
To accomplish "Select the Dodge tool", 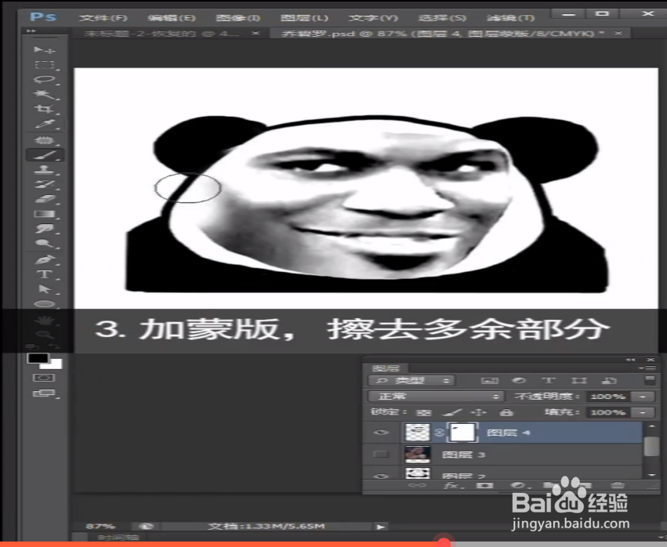I will (44, 243).
